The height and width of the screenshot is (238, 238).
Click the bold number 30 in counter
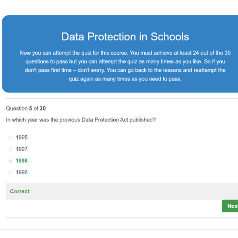click(x=43, y=109)
